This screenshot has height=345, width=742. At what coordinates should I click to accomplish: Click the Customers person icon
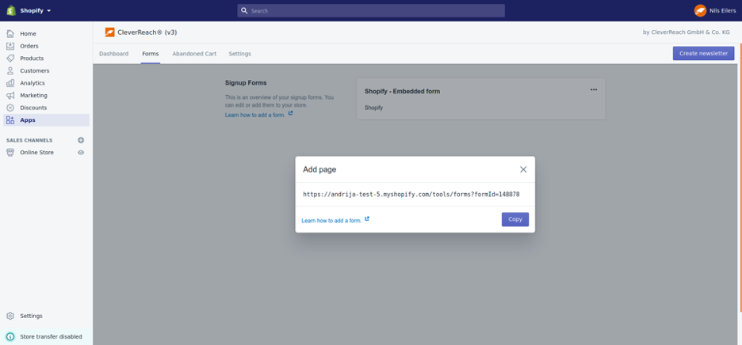[x=10, y=70]
